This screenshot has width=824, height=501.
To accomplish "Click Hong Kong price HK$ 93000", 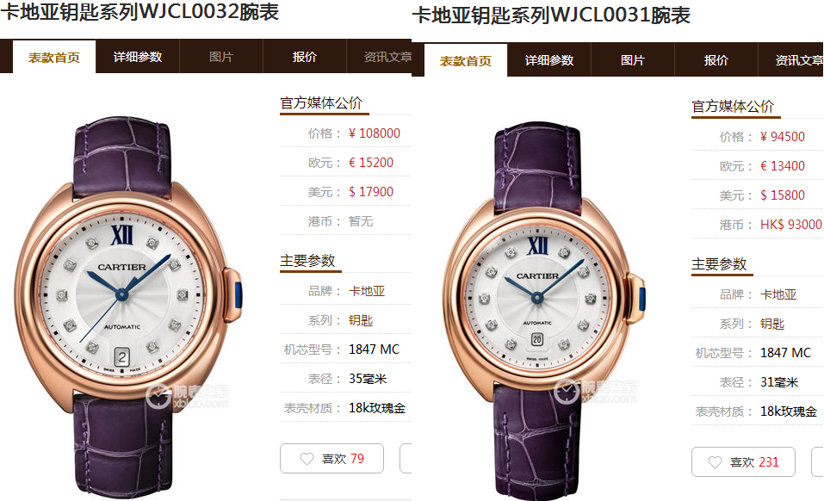I will coord(791,224).
